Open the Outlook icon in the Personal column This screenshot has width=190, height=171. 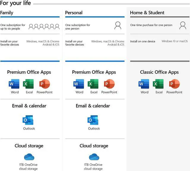coord(94,120)
